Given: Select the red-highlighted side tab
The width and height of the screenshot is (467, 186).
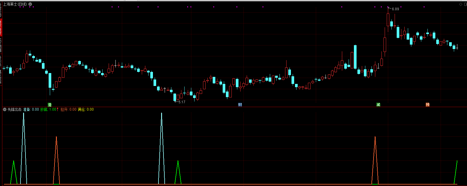Looking at the screenshot, I should coord(1,27).
